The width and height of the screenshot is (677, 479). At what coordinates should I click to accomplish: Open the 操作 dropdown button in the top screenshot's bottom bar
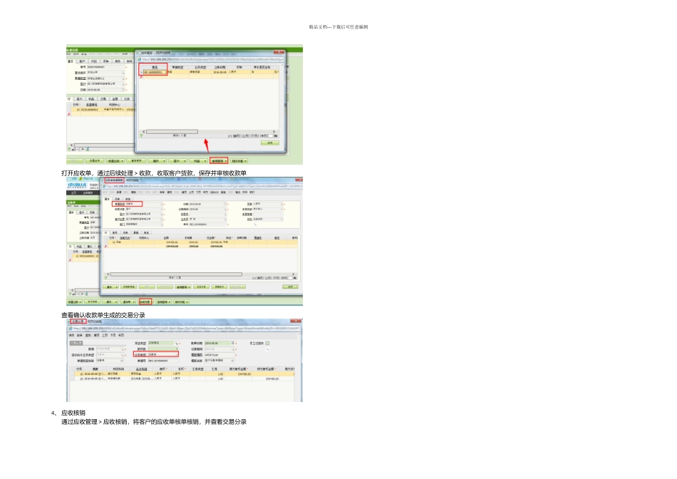[157, 160]
